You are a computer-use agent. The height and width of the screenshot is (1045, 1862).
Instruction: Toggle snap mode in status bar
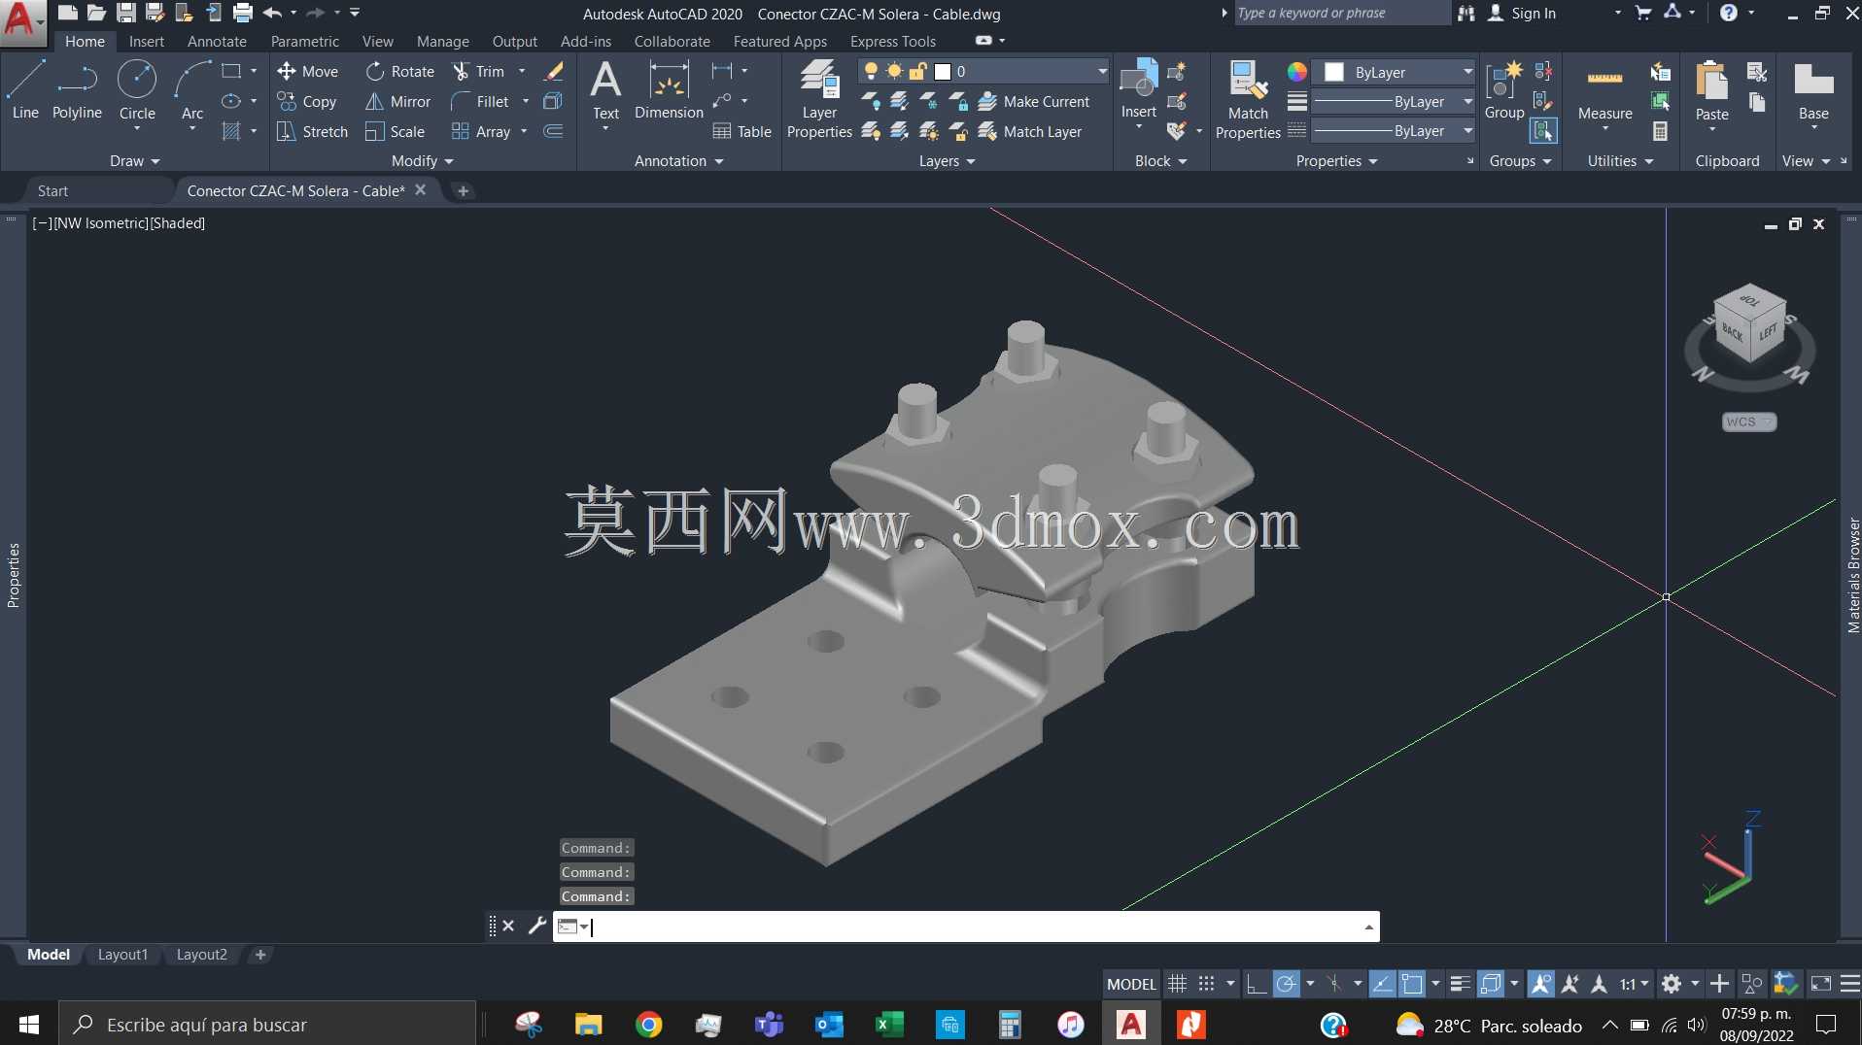click(1206, 984)
